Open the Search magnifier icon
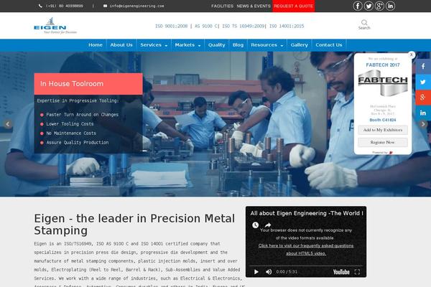 364,22
